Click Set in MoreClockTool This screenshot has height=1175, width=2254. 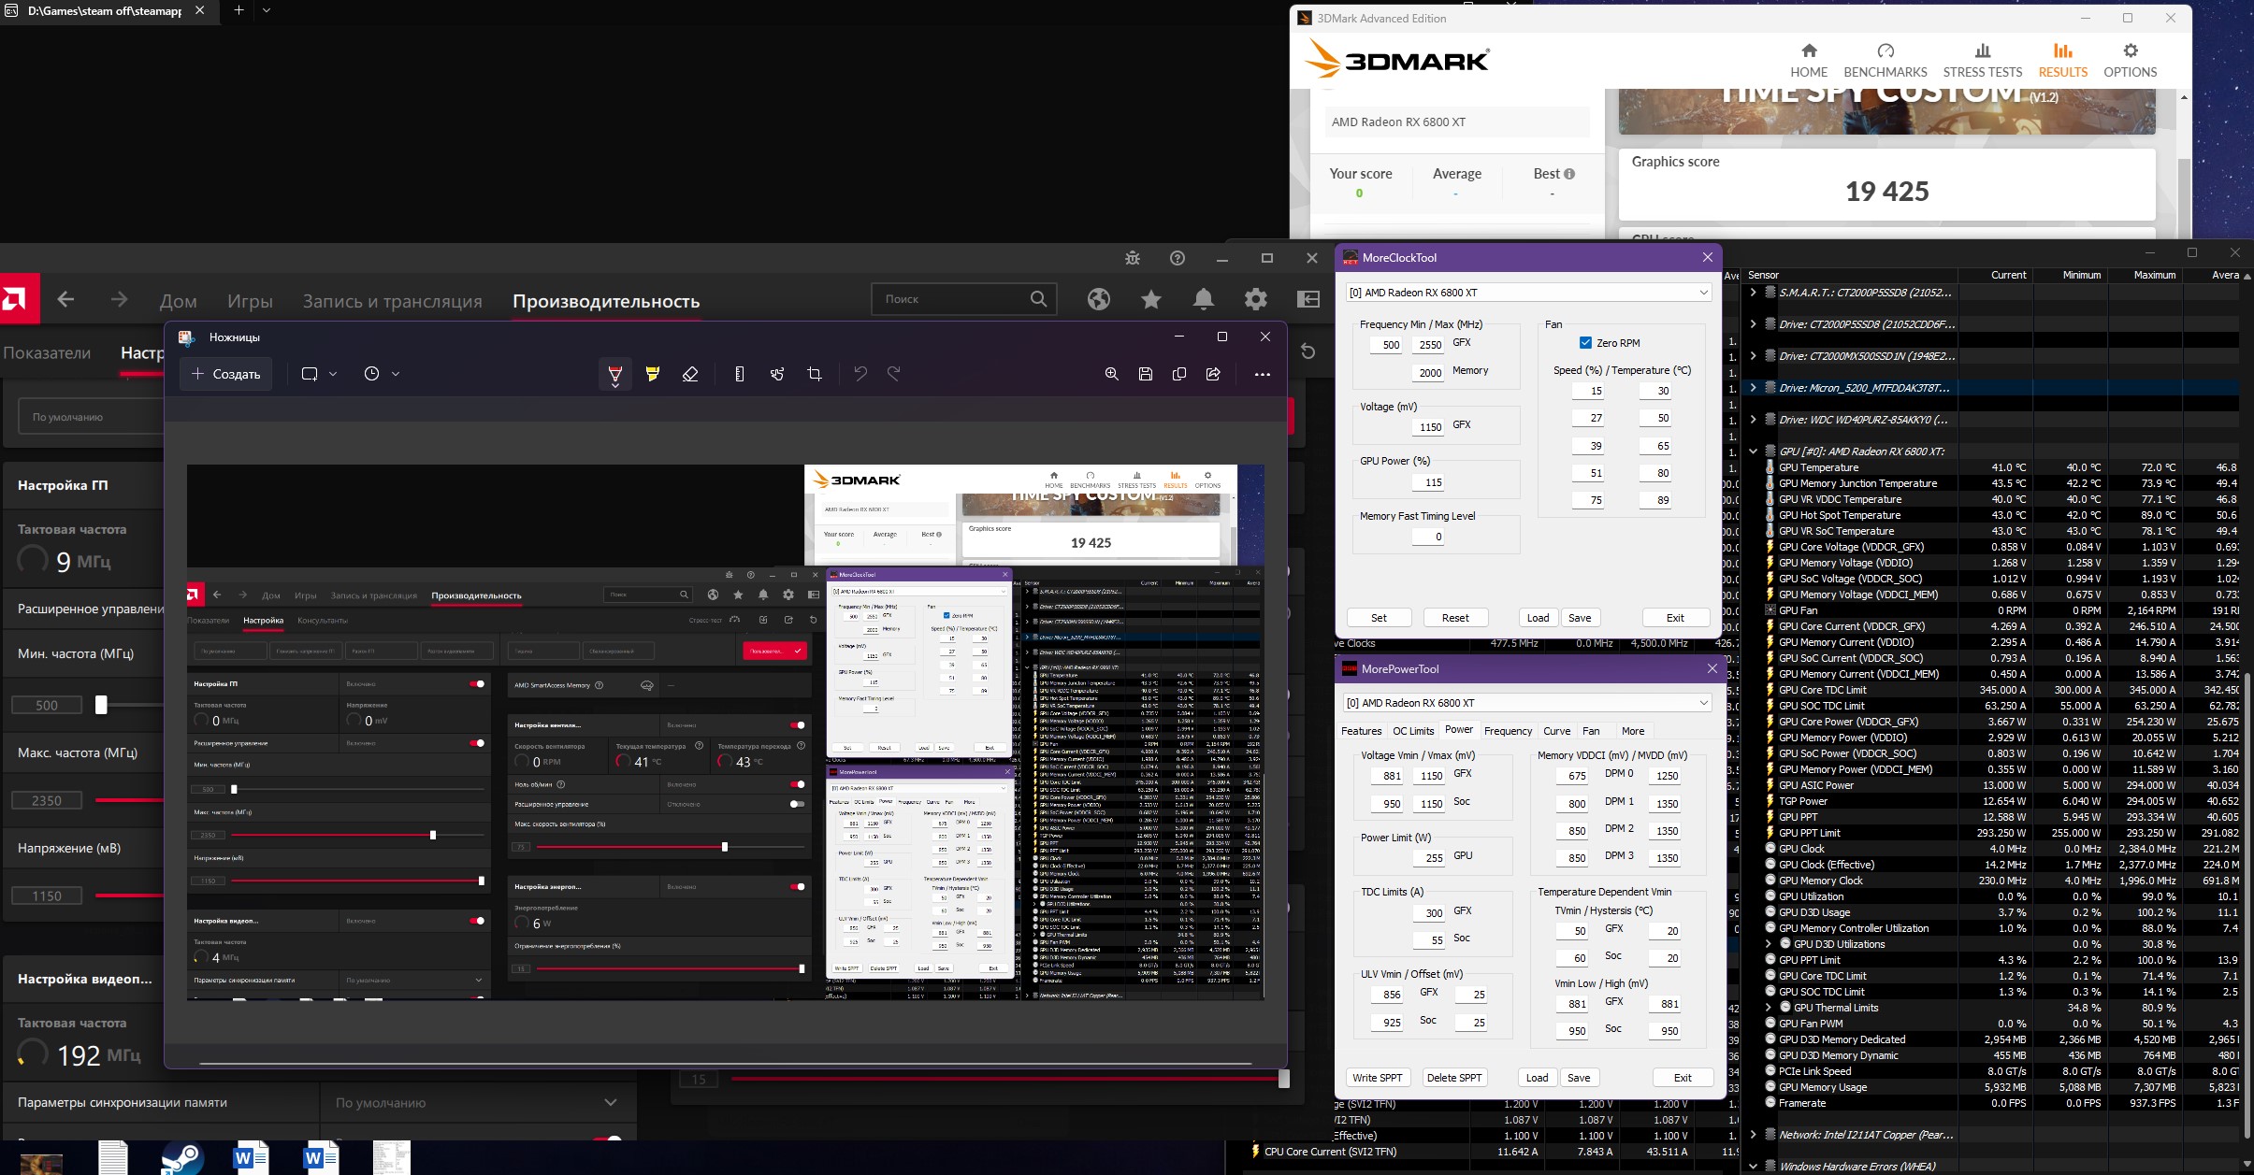pyautogui.click(x=1380, y=618)
